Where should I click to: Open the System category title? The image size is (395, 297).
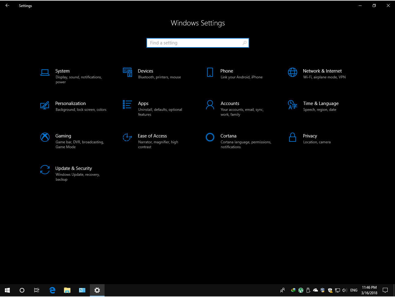[62, 71]
